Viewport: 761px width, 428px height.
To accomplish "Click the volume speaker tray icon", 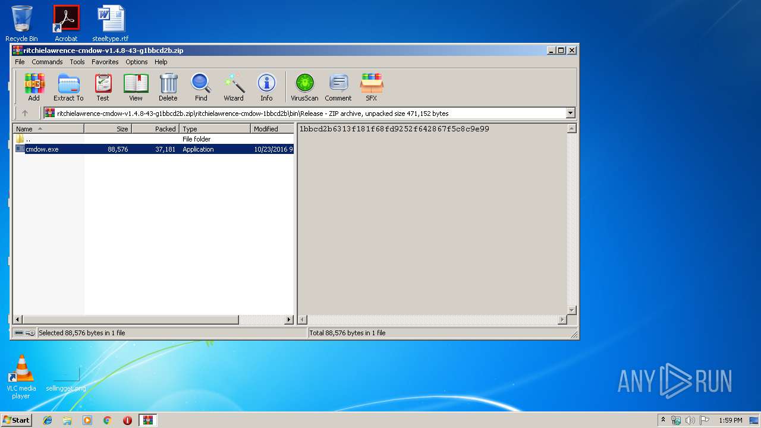I will pyautogui.click(x=690, y=420).
